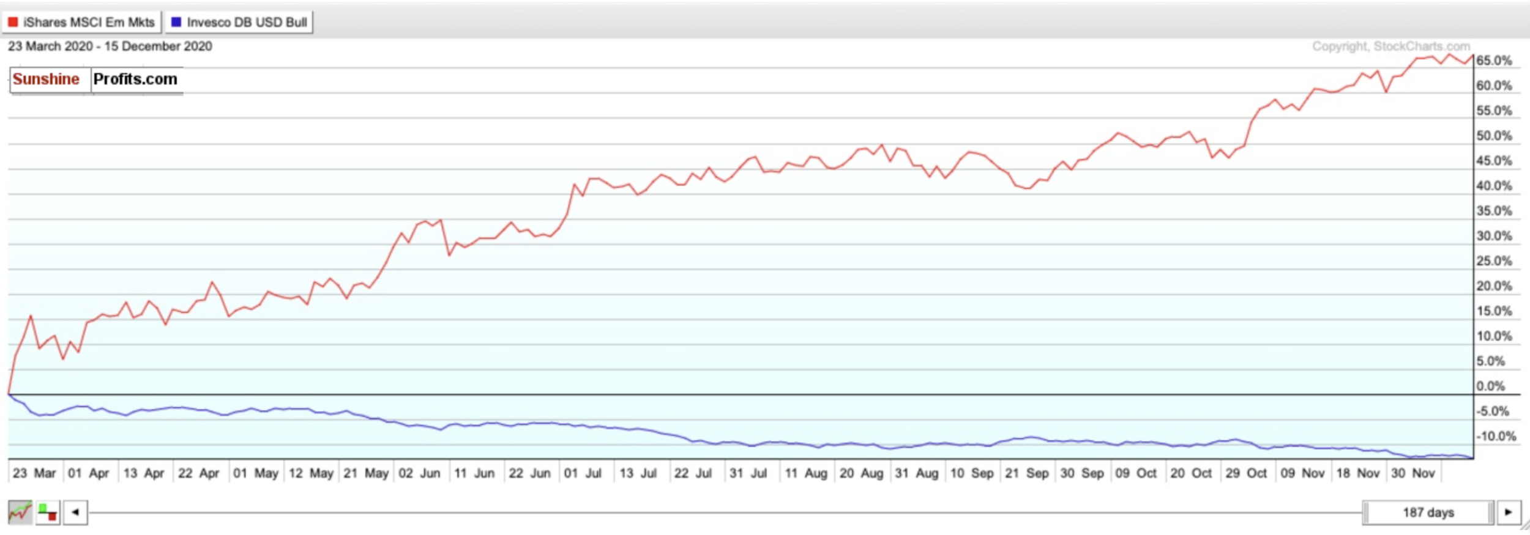Viewport: 1530px width, 535px height.
Task: Click the 11 Aug date label
Action: click(x=806, y=473)
